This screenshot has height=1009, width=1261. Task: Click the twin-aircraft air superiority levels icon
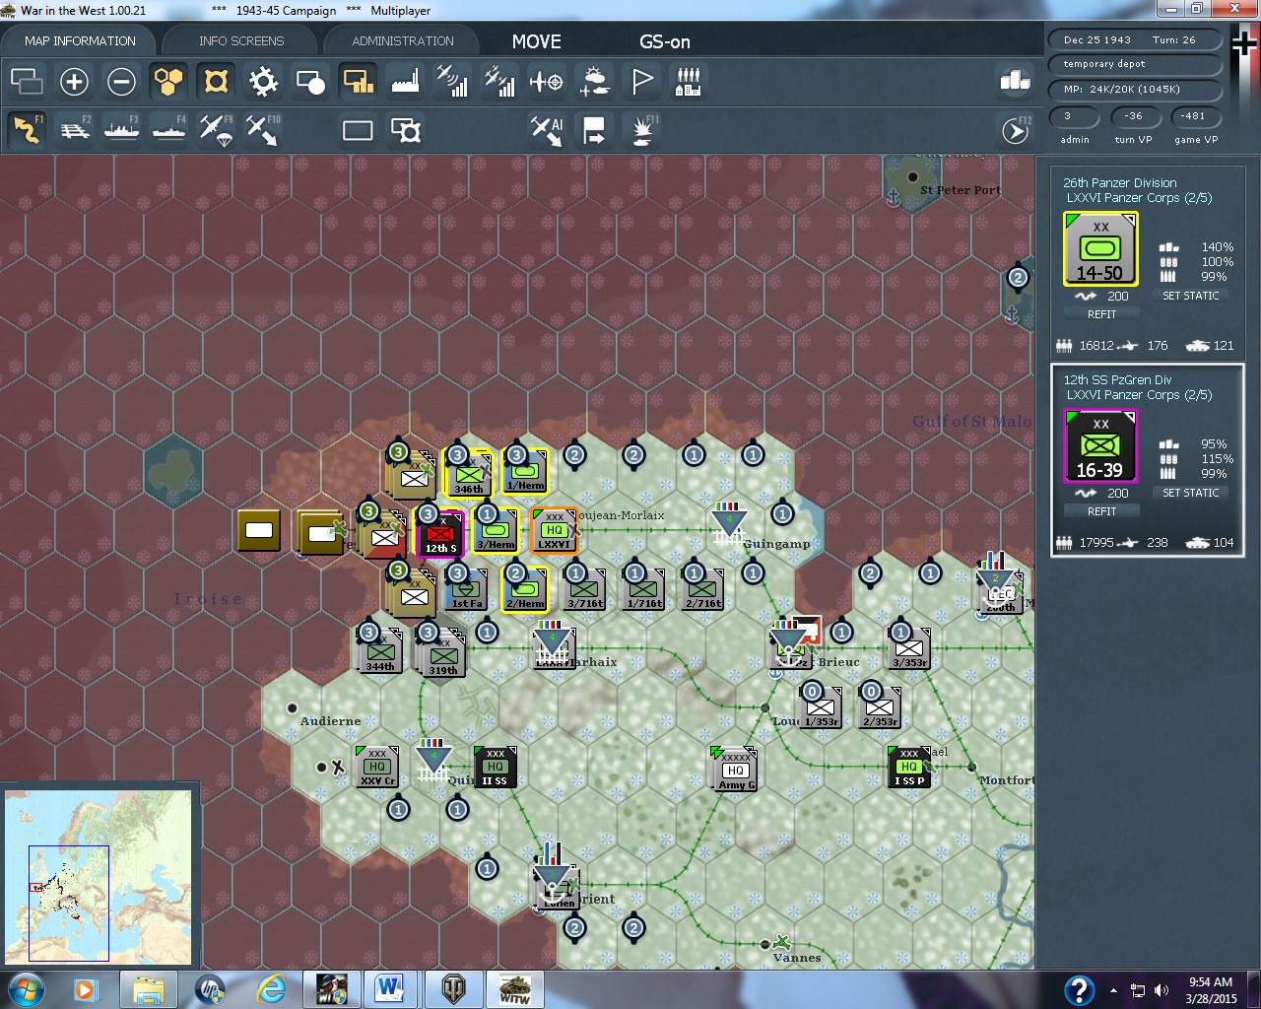[x=499, y=81]
